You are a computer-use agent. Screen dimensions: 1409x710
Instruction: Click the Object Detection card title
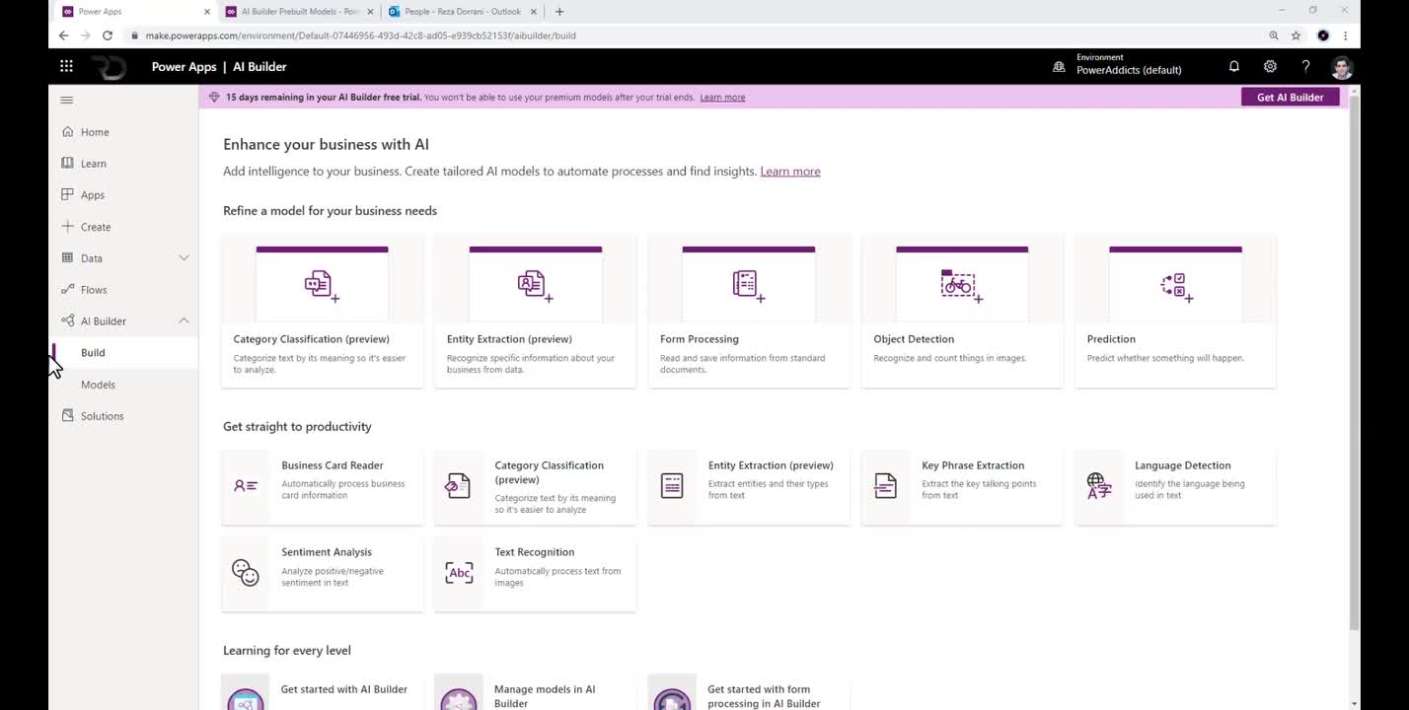click(914, 339)
